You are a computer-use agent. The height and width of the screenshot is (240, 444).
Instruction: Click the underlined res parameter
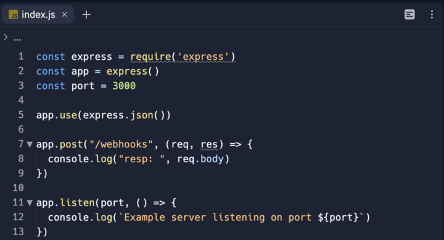tap(209, 144)
